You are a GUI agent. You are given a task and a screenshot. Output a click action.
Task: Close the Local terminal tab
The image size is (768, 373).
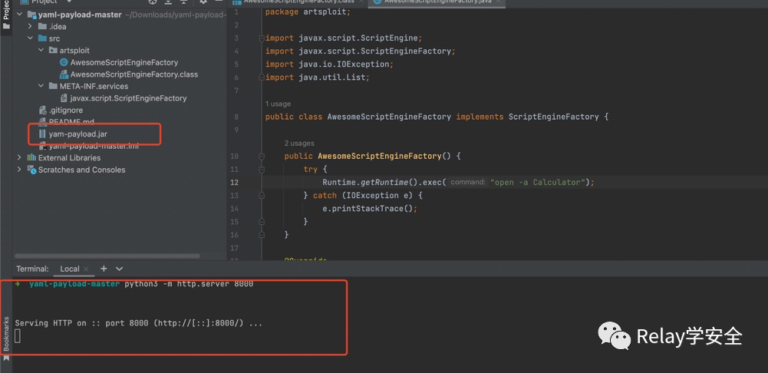[86, 269]
